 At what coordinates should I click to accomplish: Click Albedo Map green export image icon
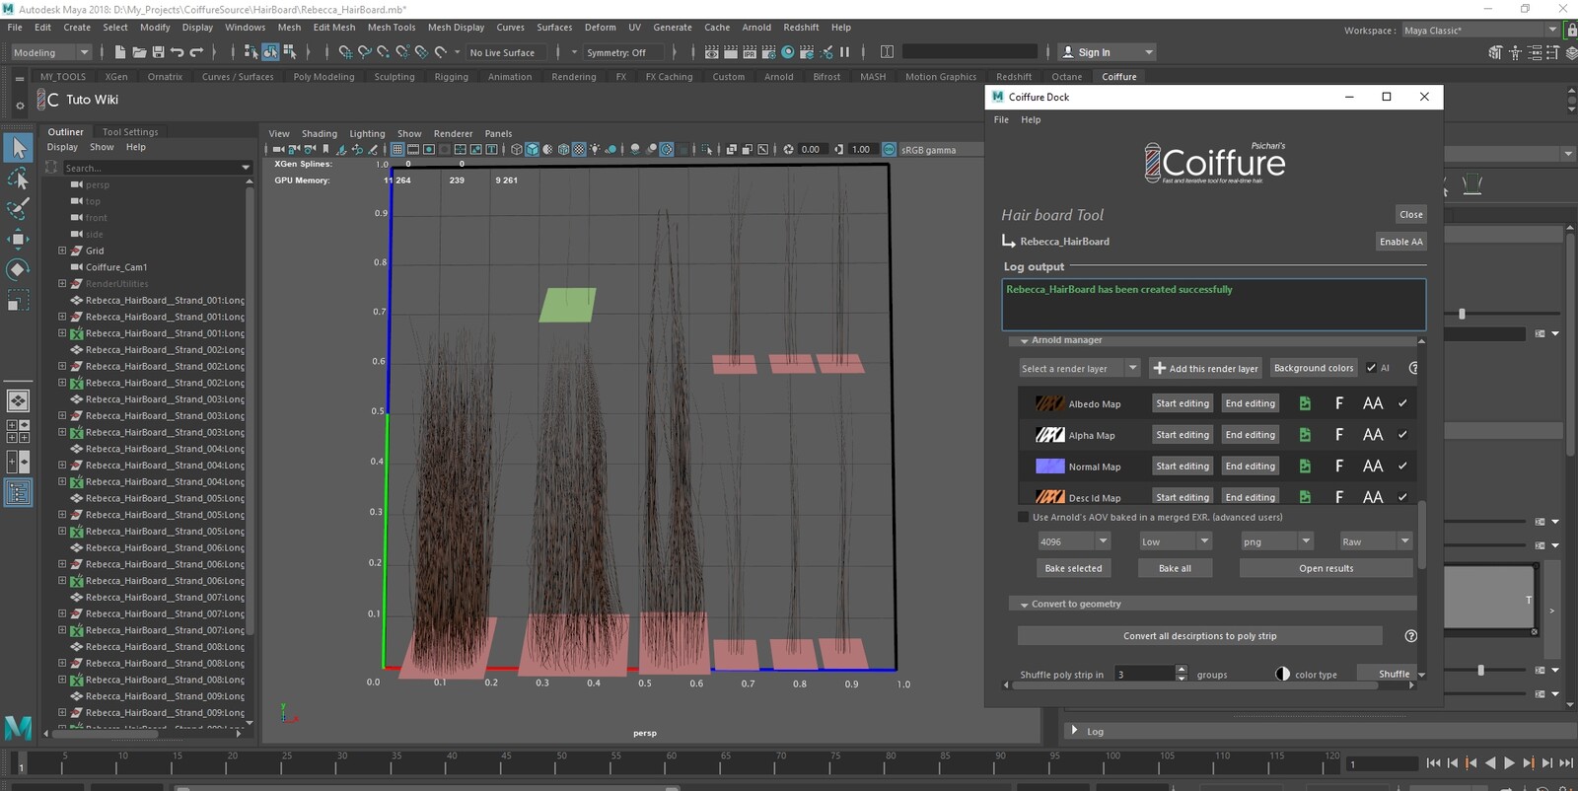pyautogui.click(x=1305, y=403)
